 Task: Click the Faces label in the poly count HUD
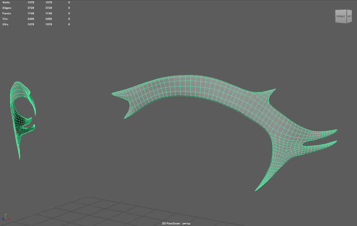pyautogui.click(x=7, y=13)
